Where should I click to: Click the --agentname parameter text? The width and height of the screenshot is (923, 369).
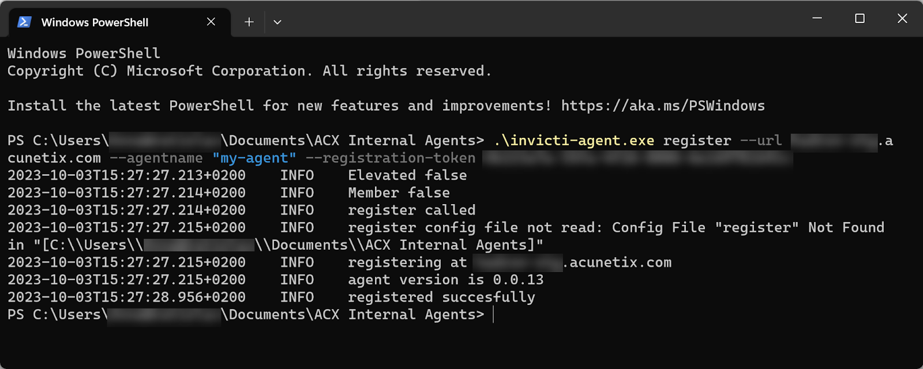(156, 159)
